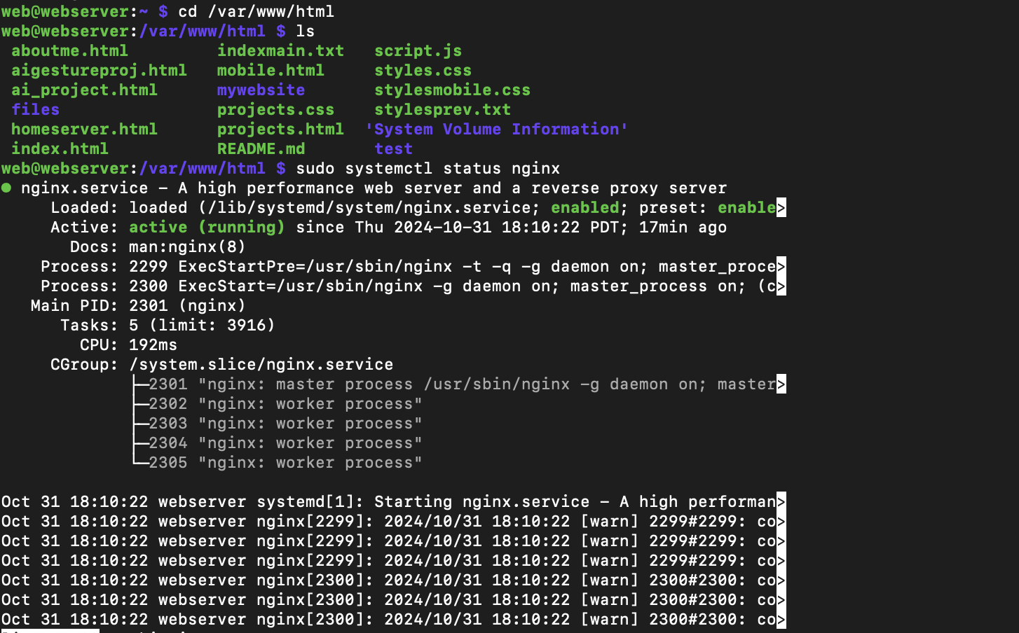Select the enabled text on Loaded line

(584, 207)
